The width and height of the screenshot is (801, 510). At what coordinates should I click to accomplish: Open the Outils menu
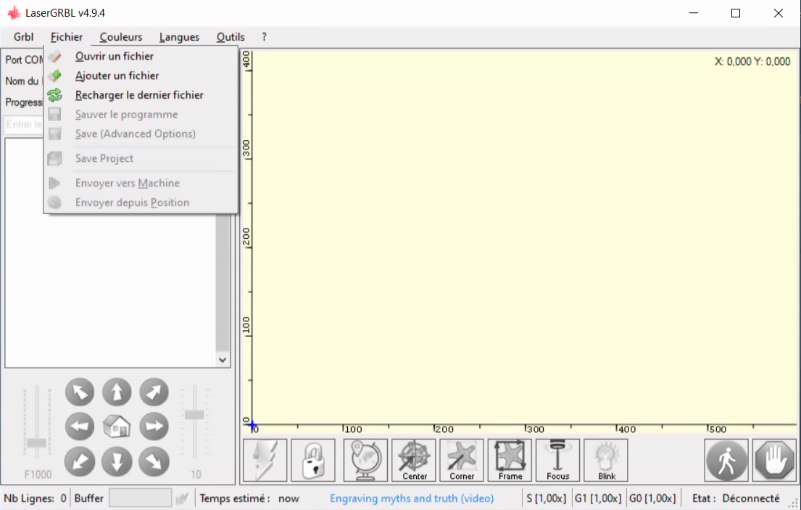click(231, 37)
